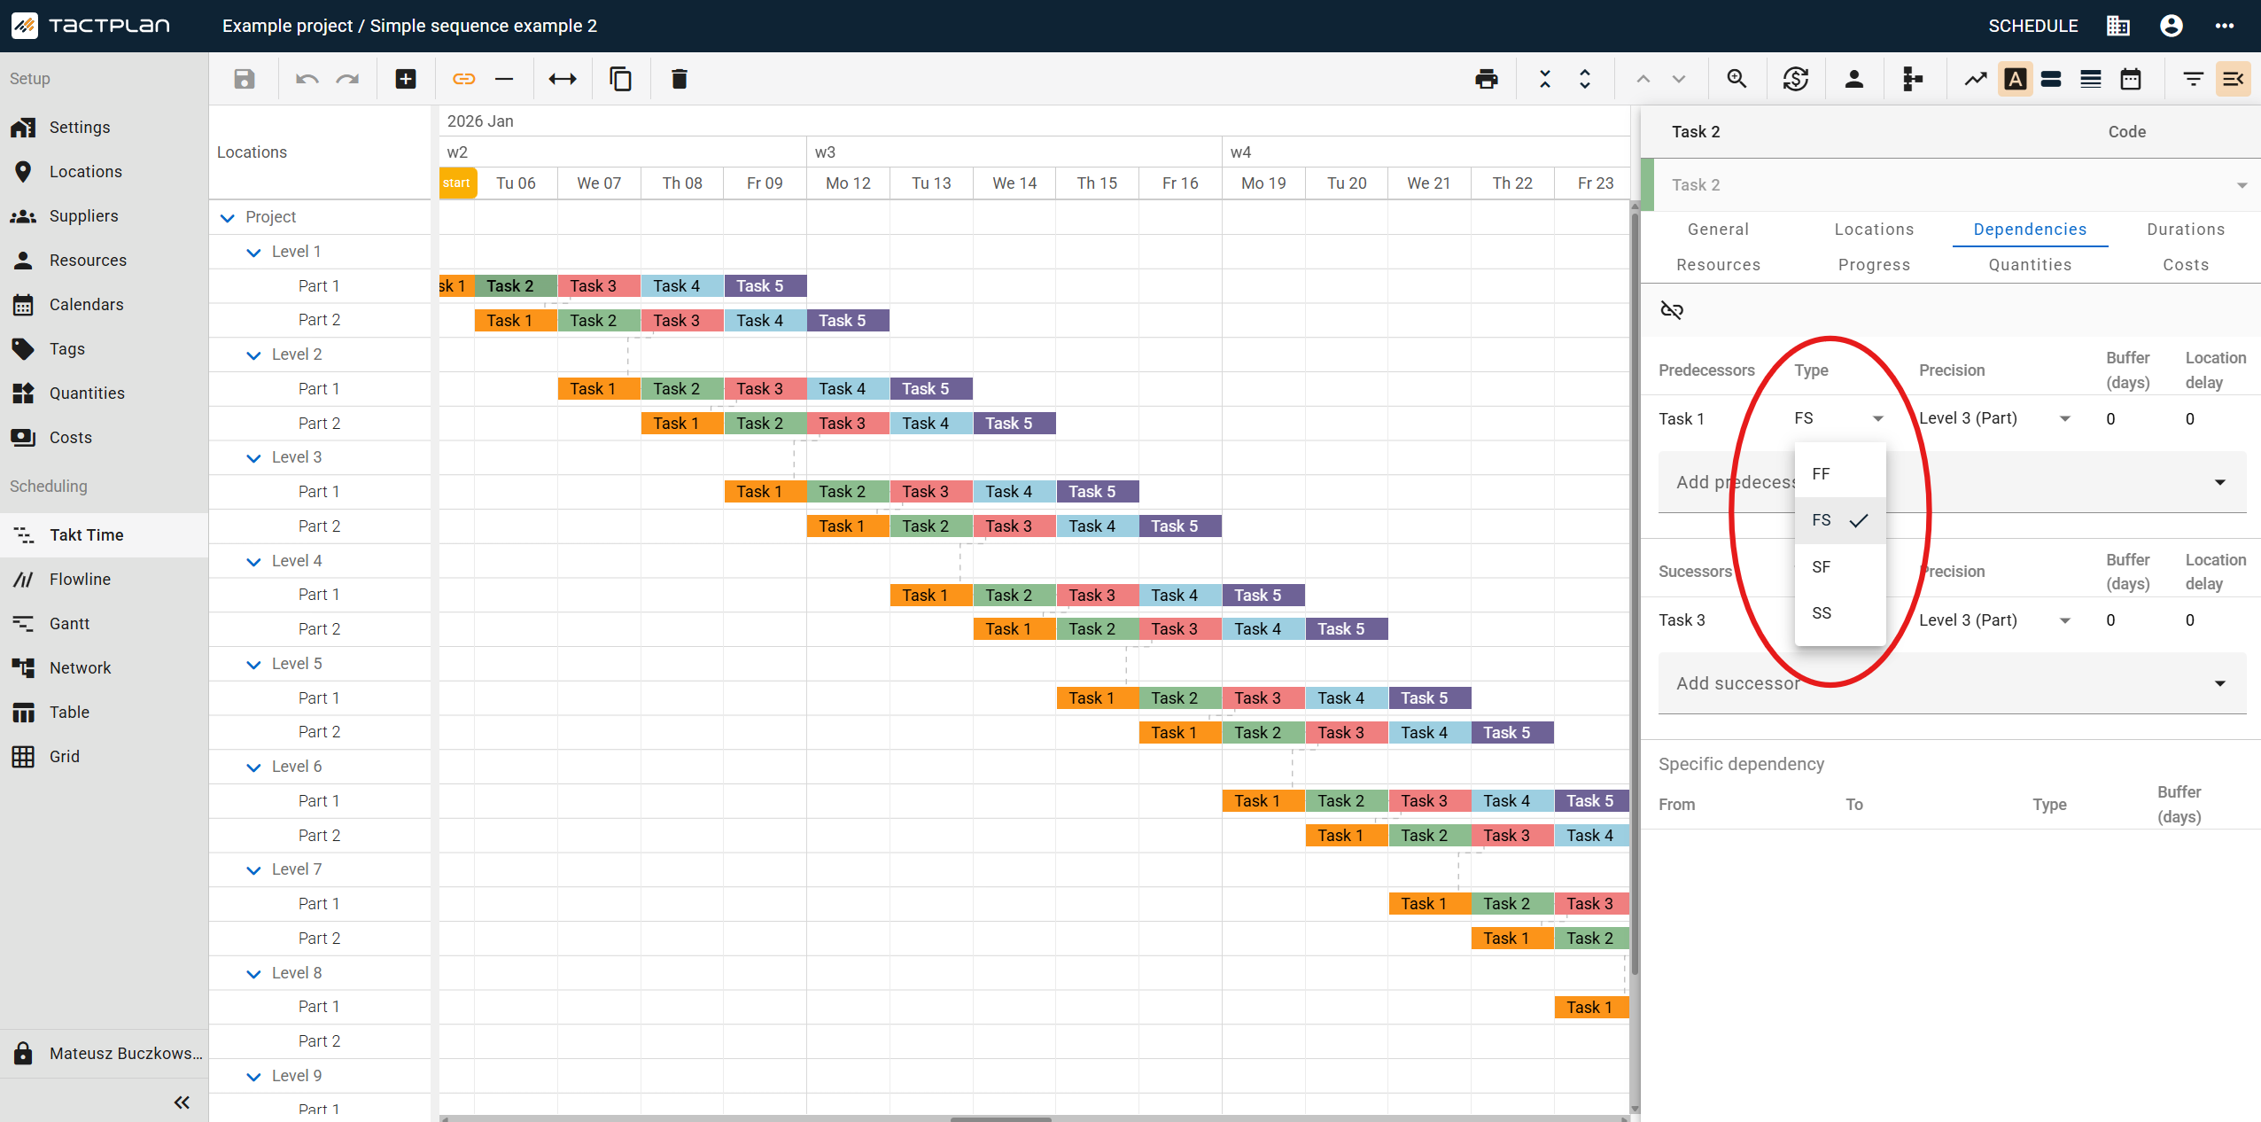Viewport: 2261px width, 1122px height.
Task: Open Calendars in the sidebar
Action: (x=104, y=305)
